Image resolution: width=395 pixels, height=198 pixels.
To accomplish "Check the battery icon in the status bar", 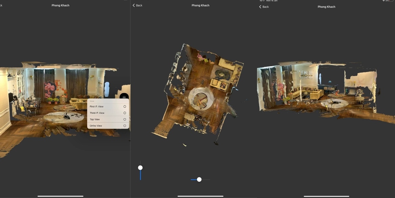I will [392, 1].
